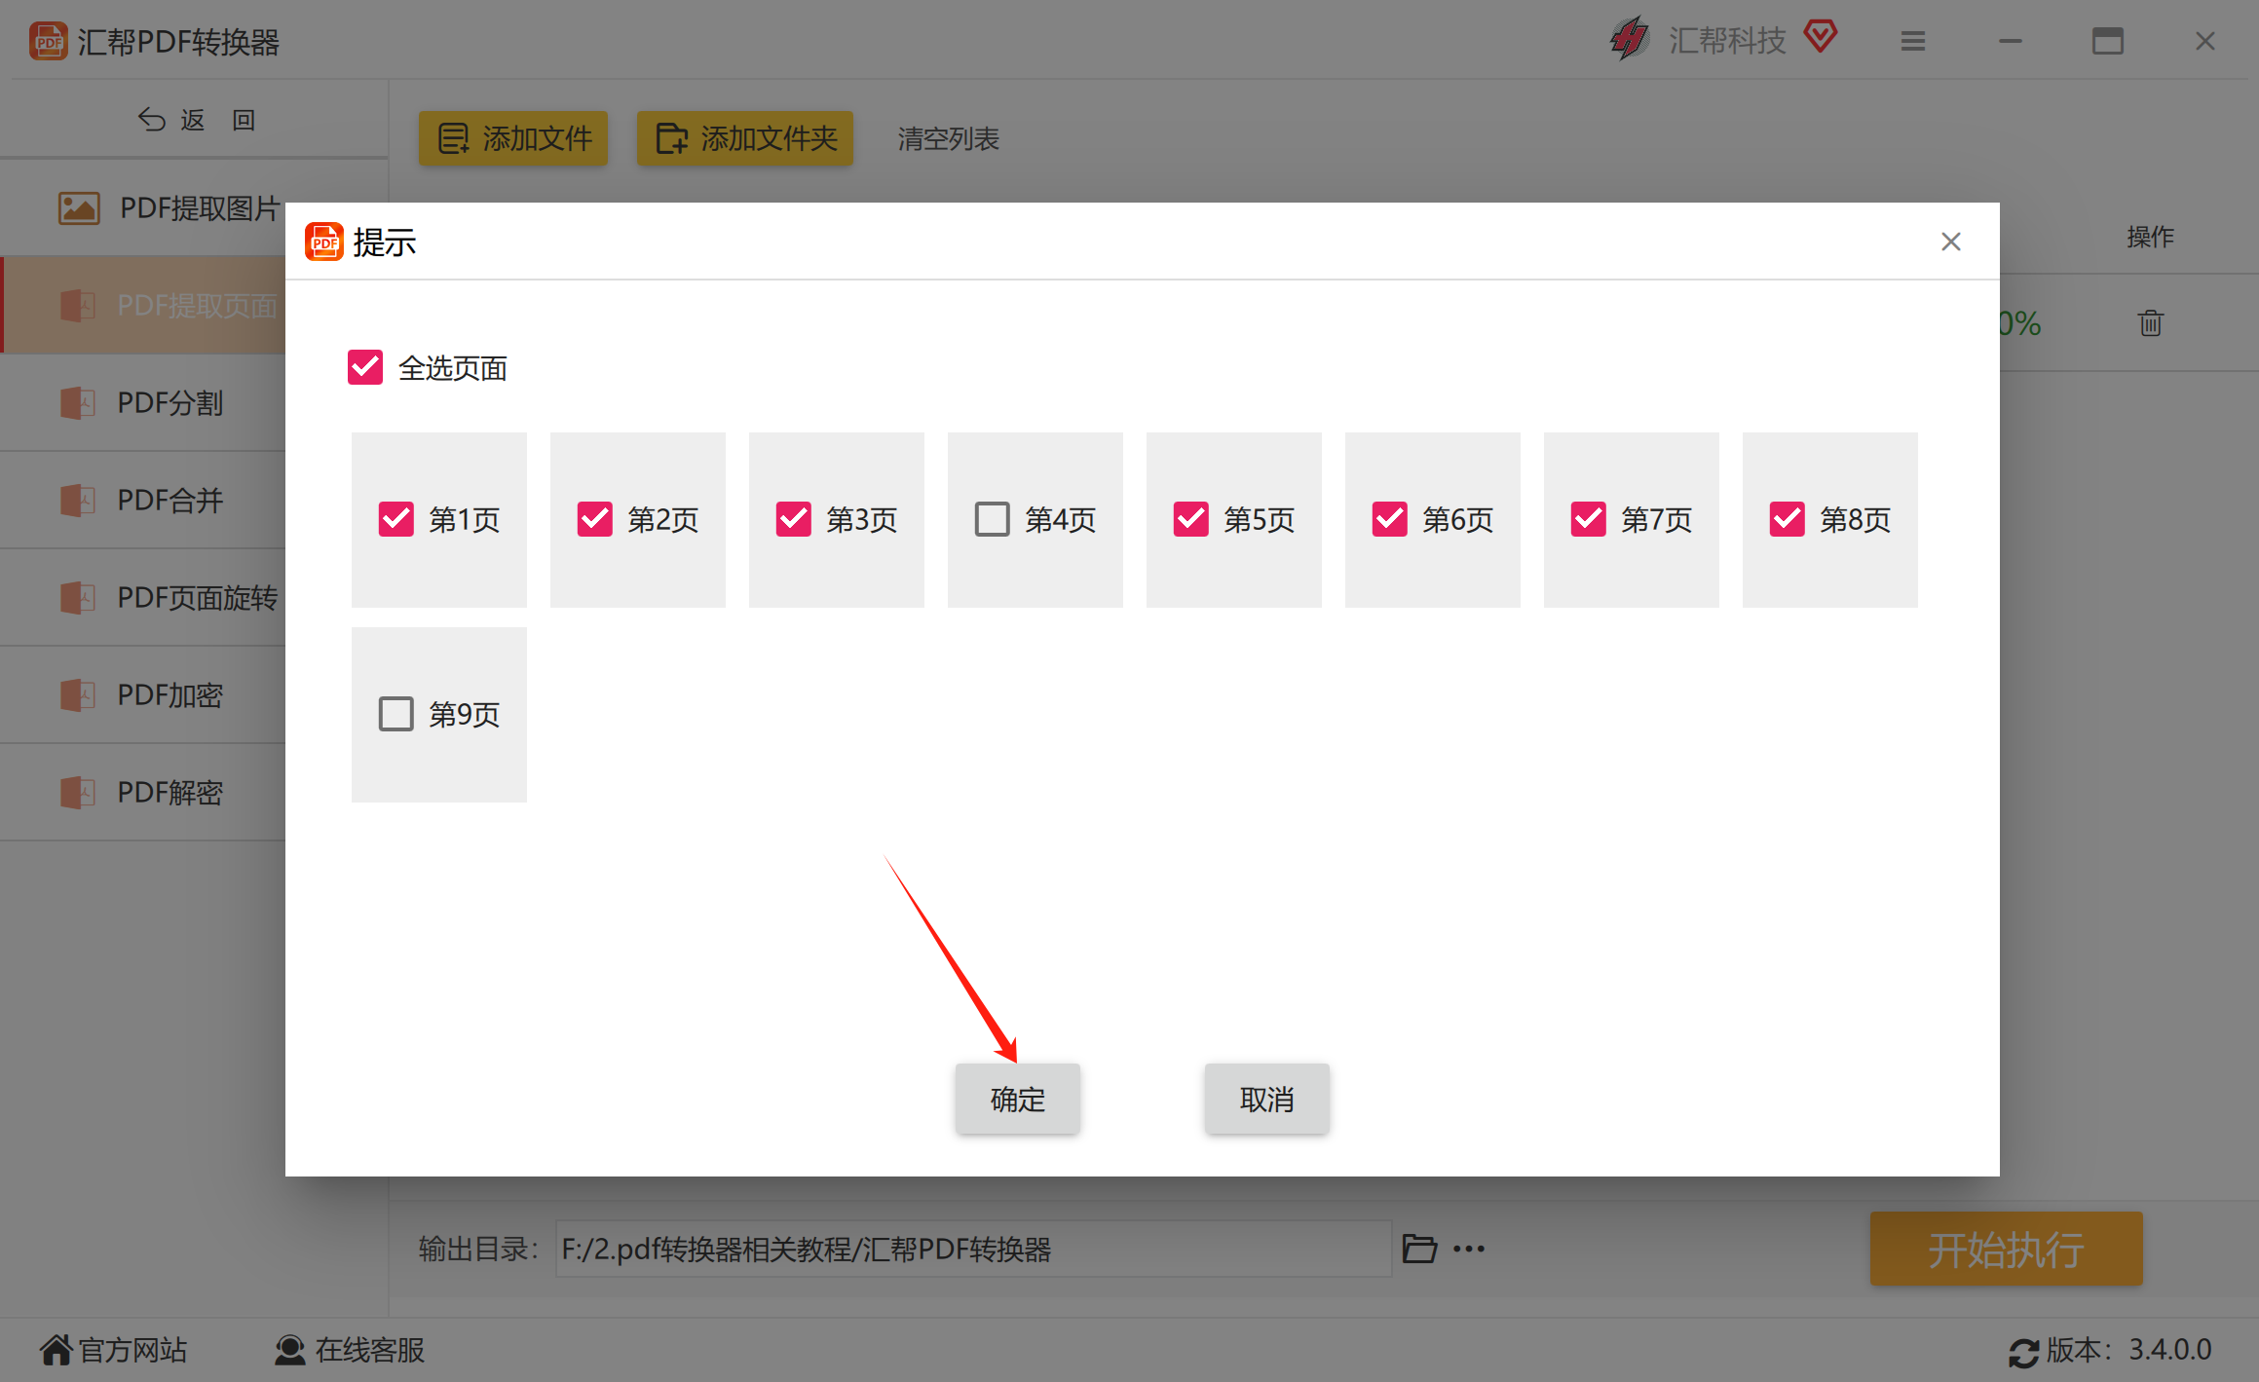2259x1382 pixels.
Task: Uncheck the 第7页 checkbox
Action: (x=1589, y=519)
